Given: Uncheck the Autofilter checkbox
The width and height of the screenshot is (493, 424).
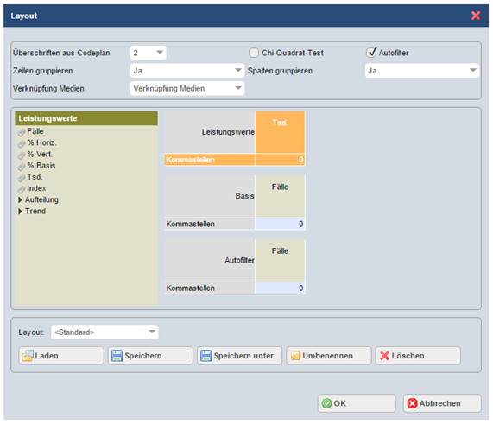Looking at the screenshot, I should pyautogui.click(x=371, y=52).
